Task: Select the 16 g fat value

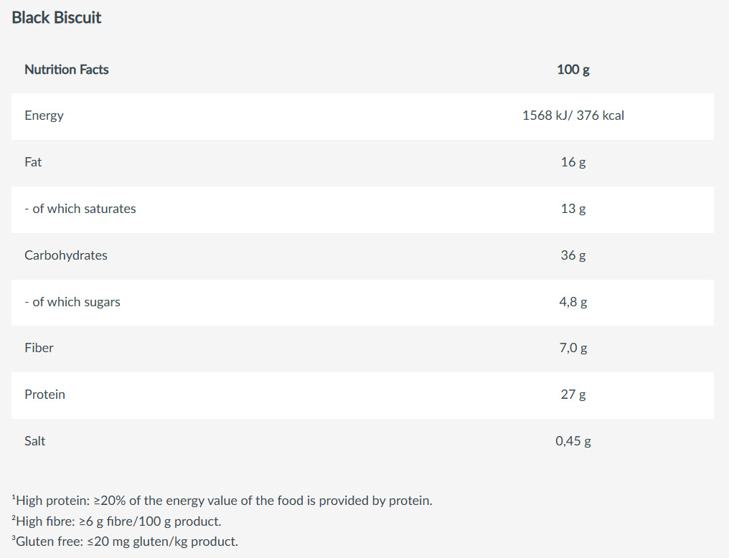Action: click(x=573, y=162)
